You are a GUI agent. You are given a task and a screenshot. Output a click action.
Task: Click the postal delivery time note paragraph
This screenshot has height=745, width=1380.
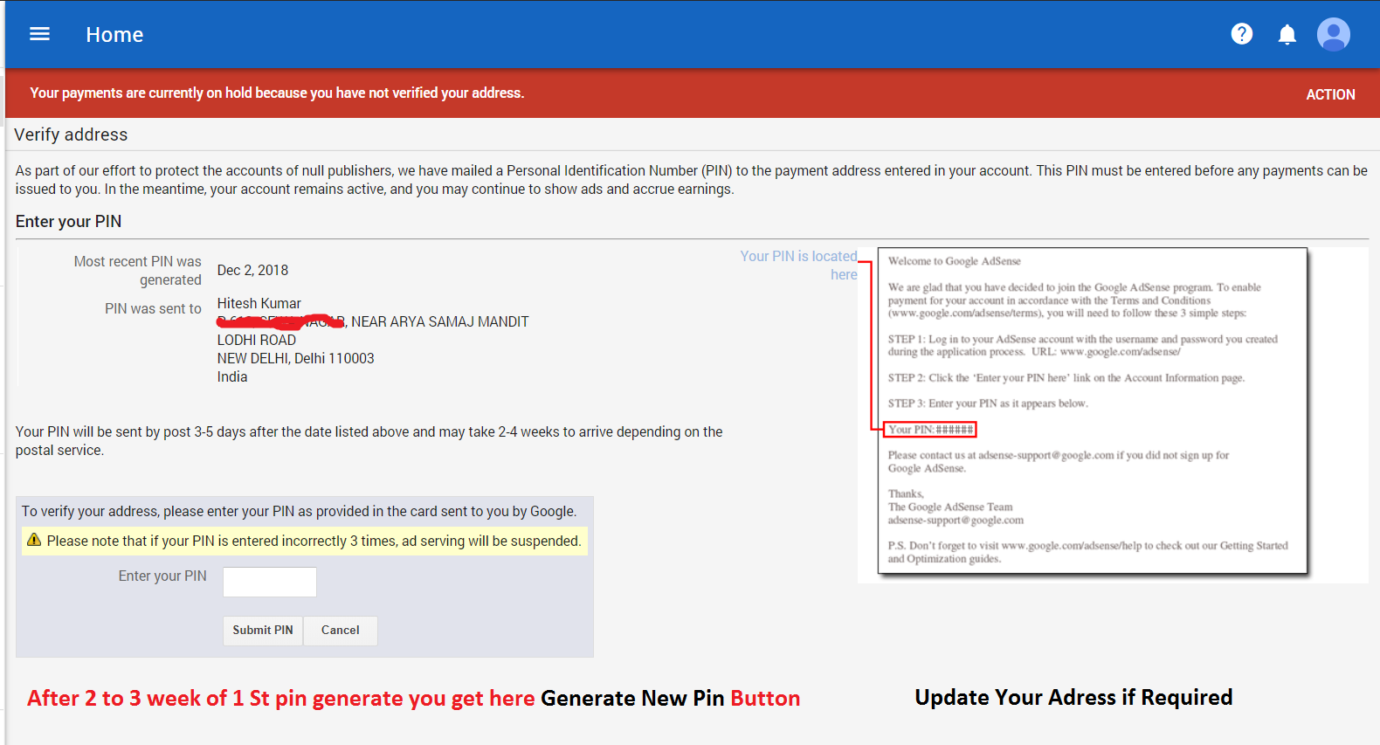(x=369, y=441)
